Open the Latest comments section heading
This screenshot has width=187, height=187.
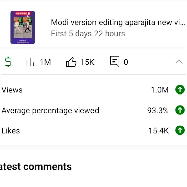(36, 167)
